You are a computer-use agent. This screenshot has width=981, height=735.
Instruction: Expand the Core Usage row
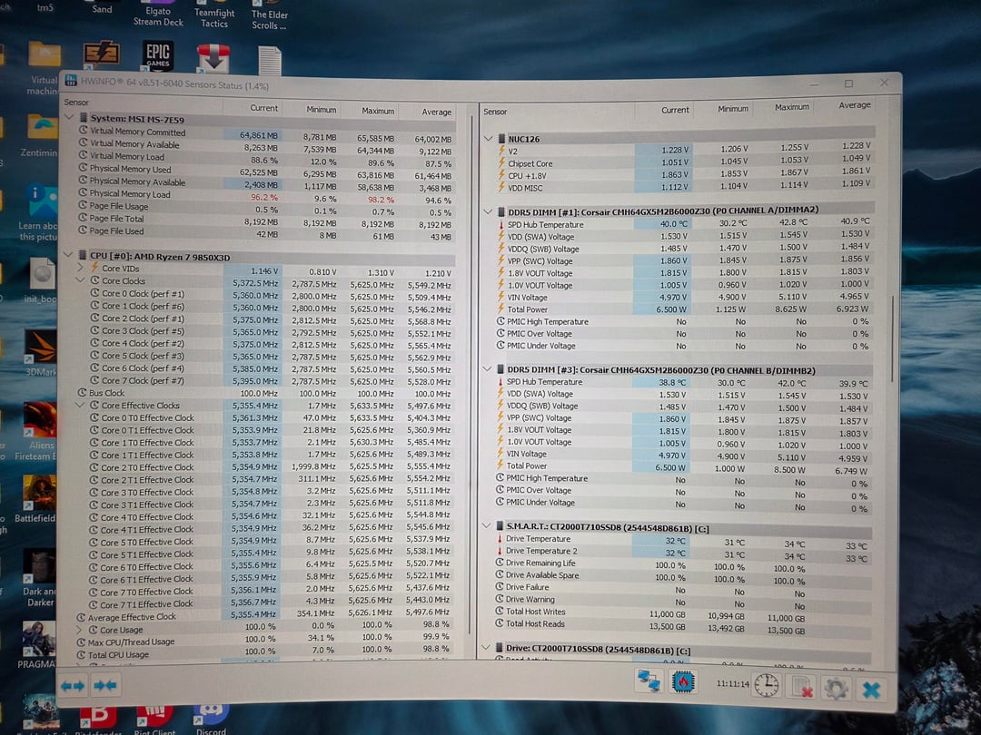79,630
